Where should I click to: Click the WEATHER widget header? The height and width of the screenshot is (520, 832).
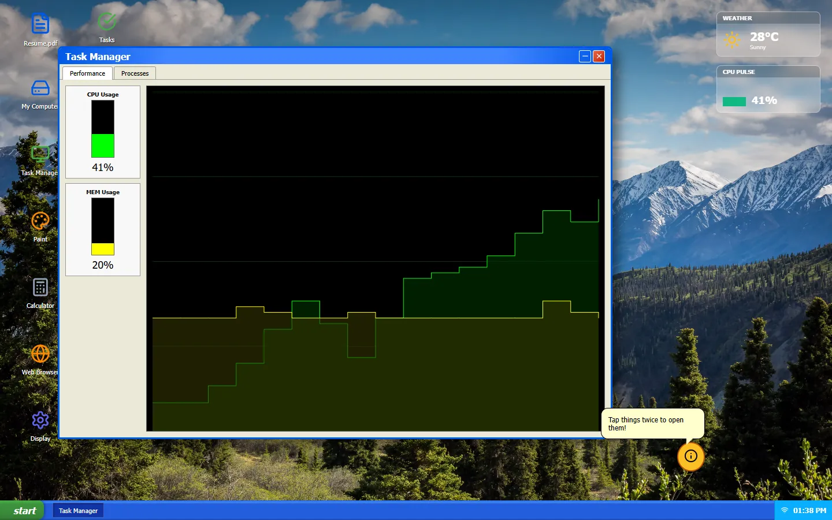pyautogui.click(x=768, y=18)
